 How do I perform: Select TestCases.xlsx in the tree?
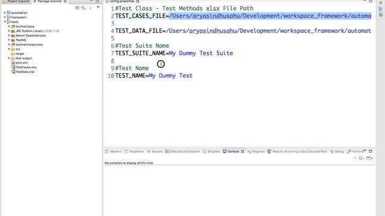[26, 67]
